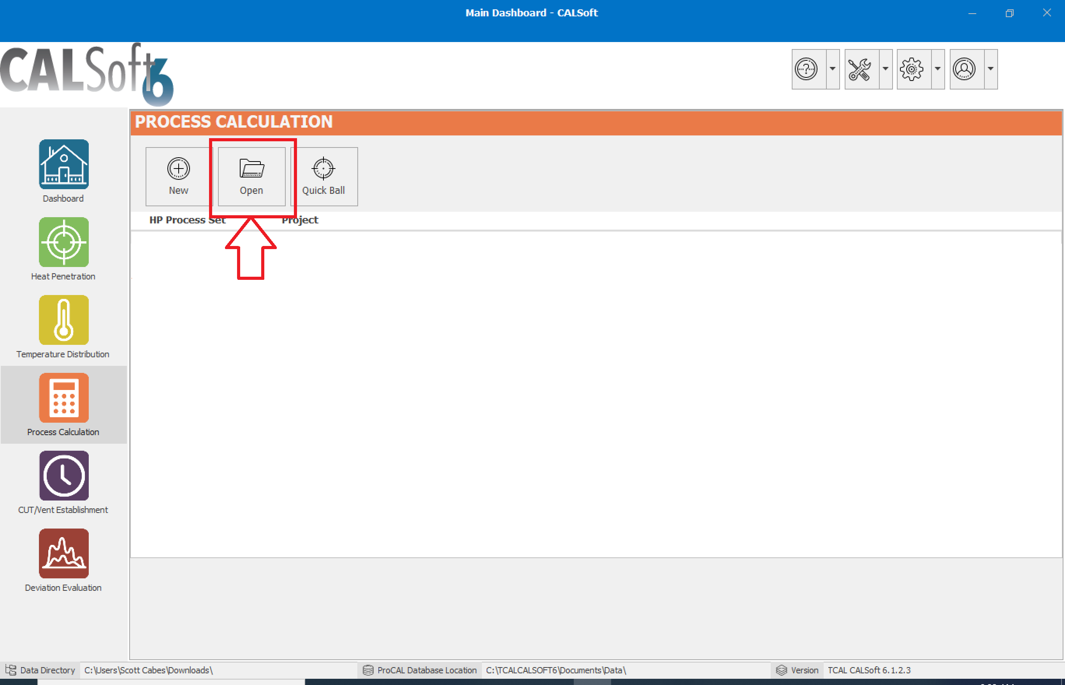The image size is (1065, 685).
Task: Switch to the HP Process Set tab
Action: coord(187,220)
